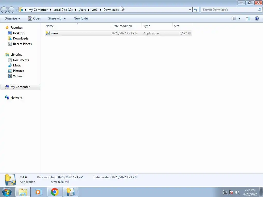The image size is (263, 197).
Task: Click the Refresh button beside the address bar
Action: click(x=196, y=10)
